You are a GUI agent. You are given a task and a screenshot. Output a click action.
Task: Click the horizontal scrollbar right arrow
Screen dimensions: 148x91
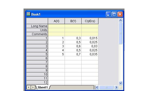point(116,87)
